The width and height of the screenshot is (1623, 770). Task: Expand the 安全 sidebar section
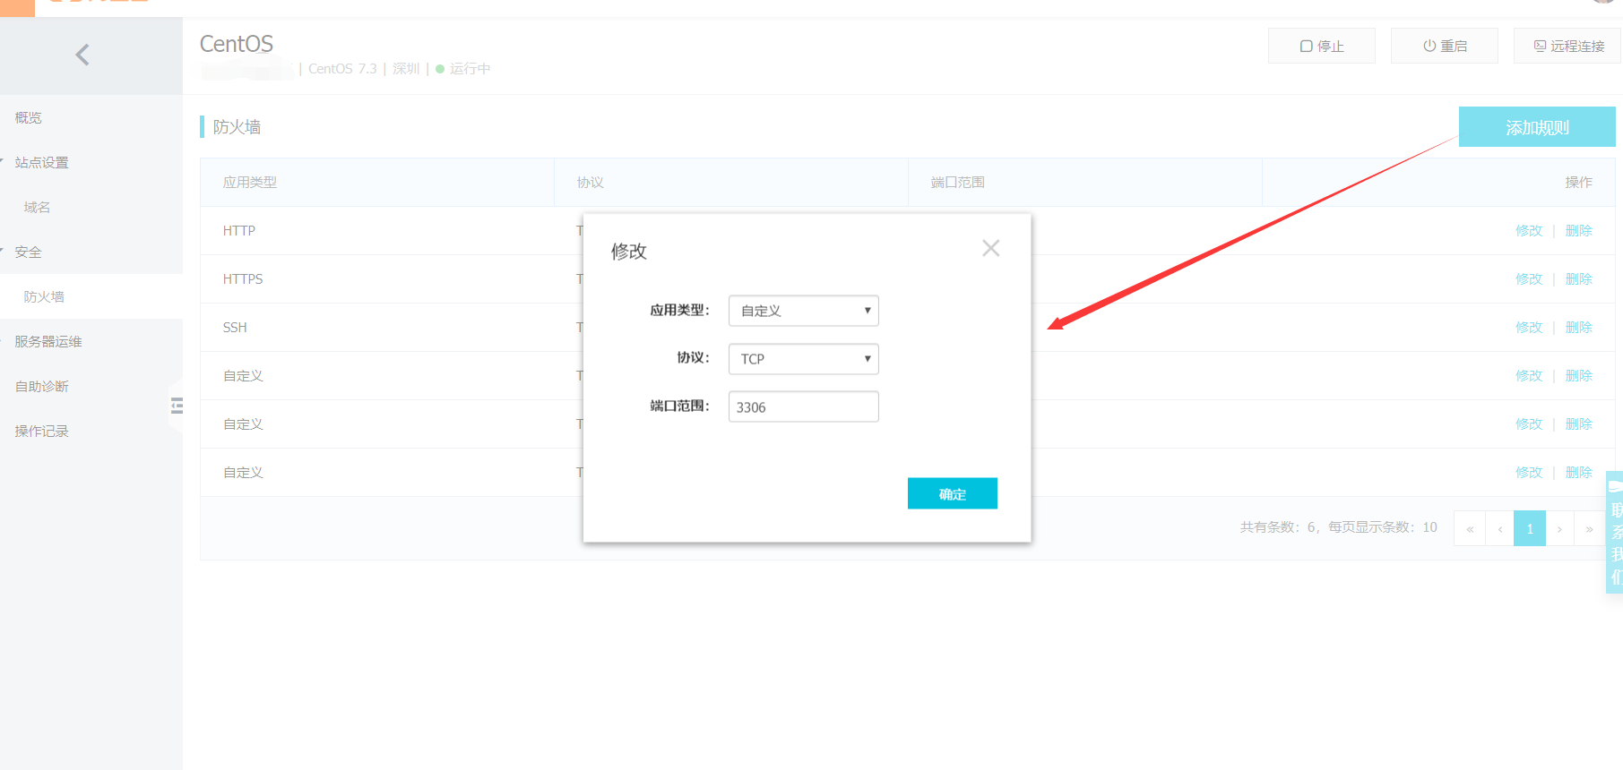coord(28,252)
